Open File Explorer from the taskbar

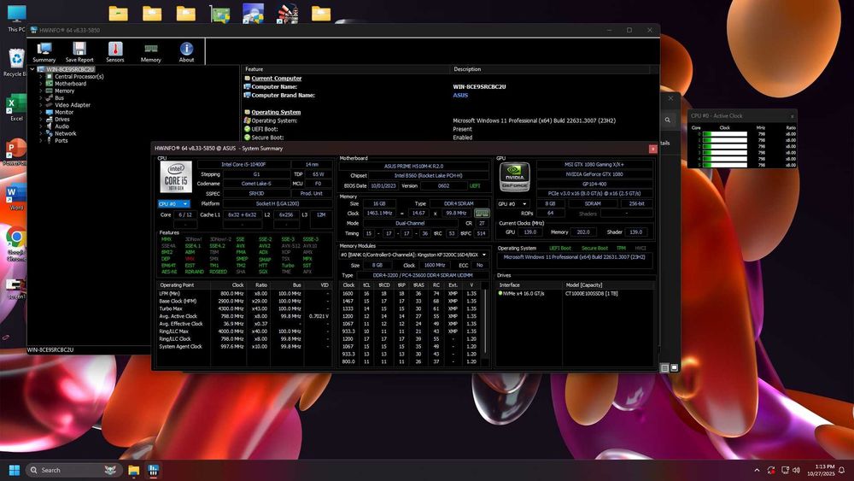coord(134,470)
